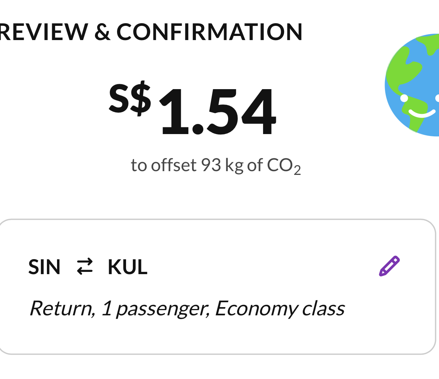Screen dimensions: 439x379
Task: Click the KUL destination airport code
Action: 128,267
